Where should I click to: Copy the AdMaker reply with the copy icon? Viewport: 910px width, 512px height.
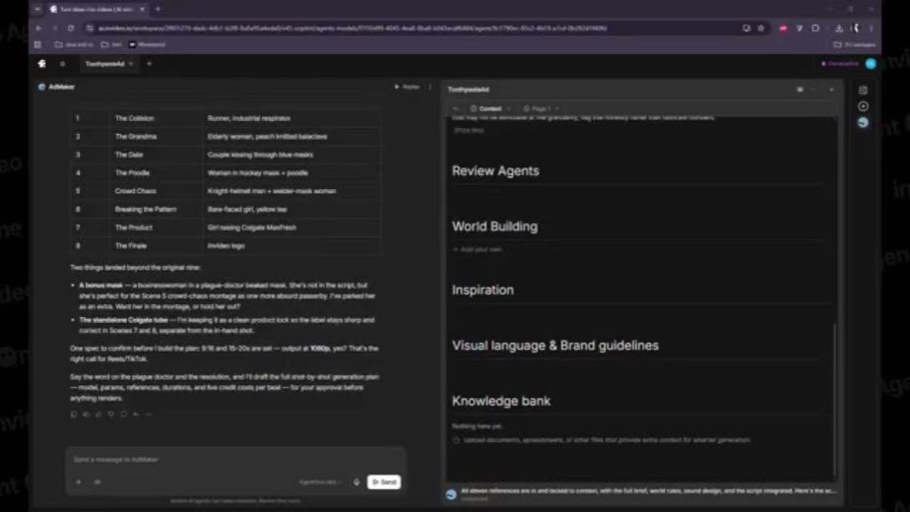[74, 415]
